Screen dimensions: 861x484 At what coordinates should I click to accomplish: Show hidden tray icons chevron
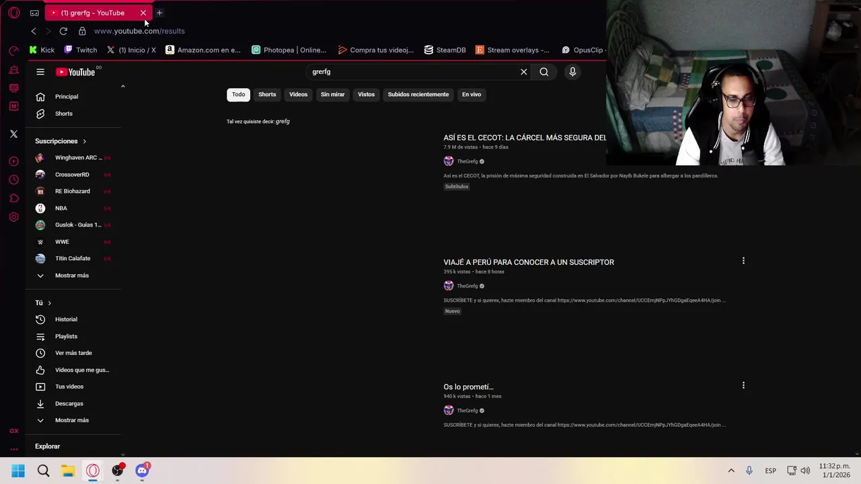pyautogui.click(x=731, y=471)
